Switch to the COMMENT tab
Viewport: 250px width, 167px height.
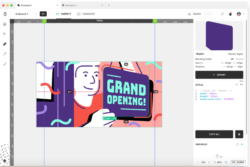click(x=86, y=14)
